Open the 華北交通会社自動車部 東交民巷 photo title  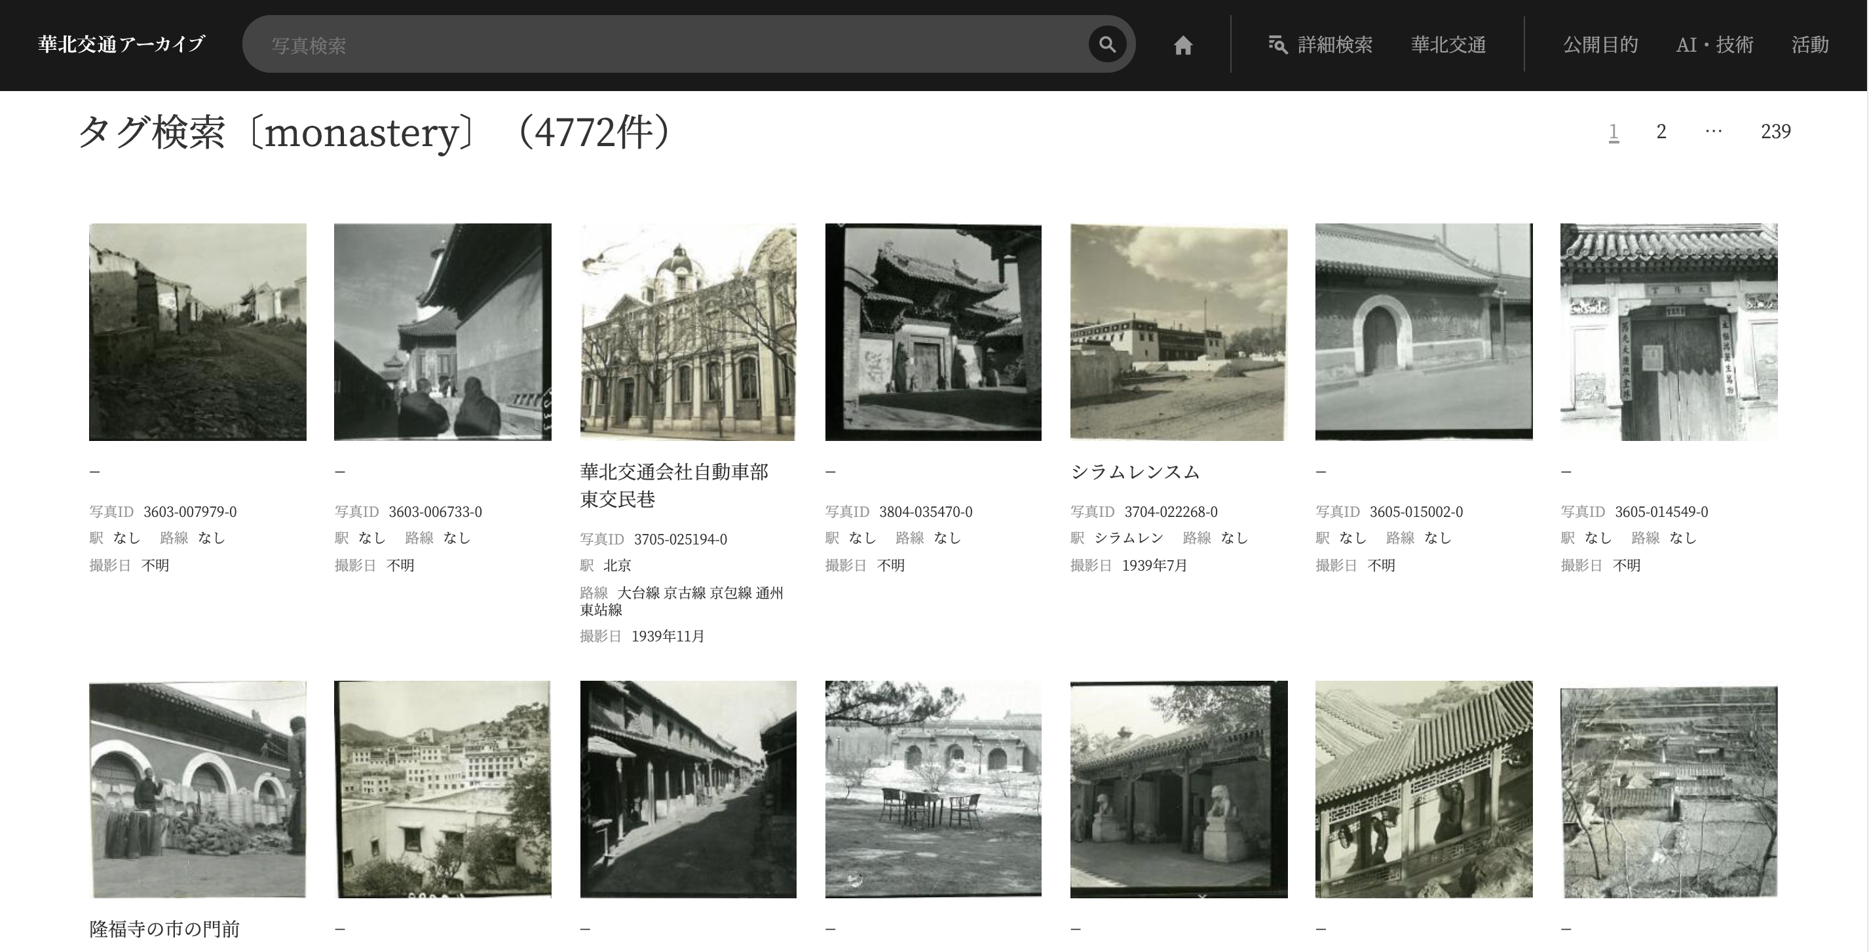[x=673, y=486]
